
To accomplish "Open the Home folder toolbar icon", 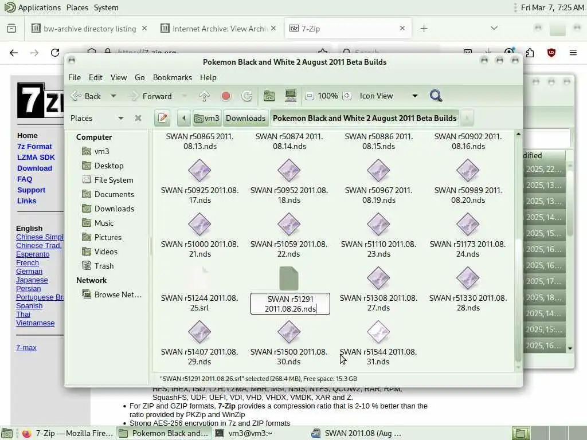I will tap(269, 96).
